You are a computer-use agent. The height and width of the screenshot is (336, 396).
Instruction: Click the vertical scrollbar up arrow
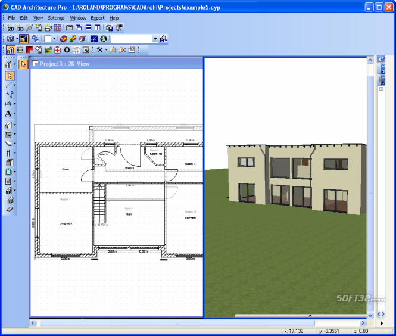point(370,60)
